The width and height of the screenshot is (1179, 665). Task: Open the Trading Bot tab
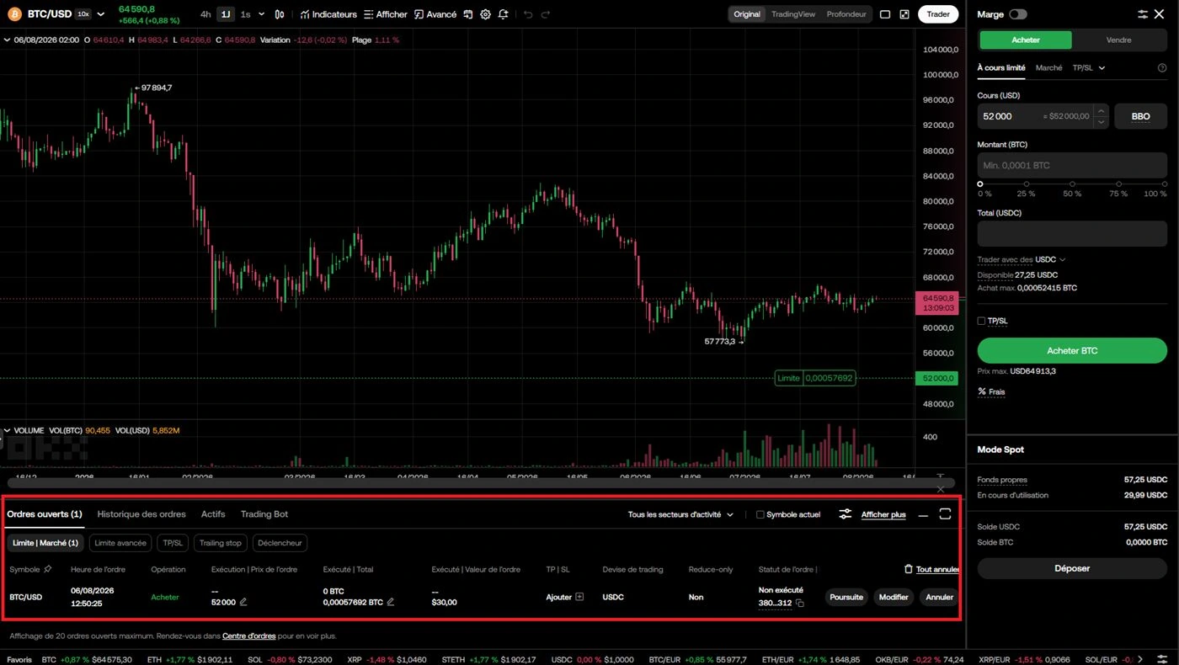point(264,514)
